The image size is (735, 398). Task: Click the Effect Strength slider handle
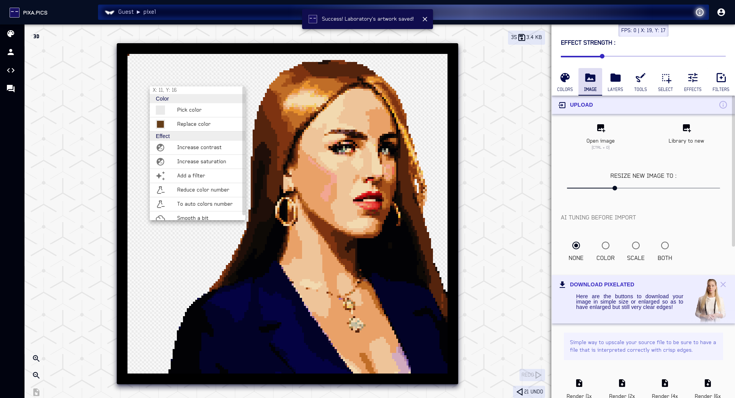pos(602,56)
